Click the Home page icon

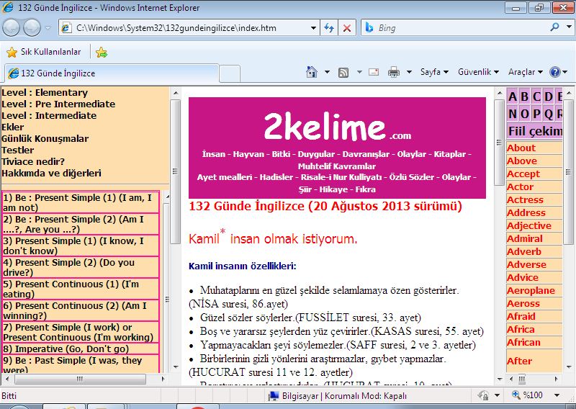click(312, 72)
